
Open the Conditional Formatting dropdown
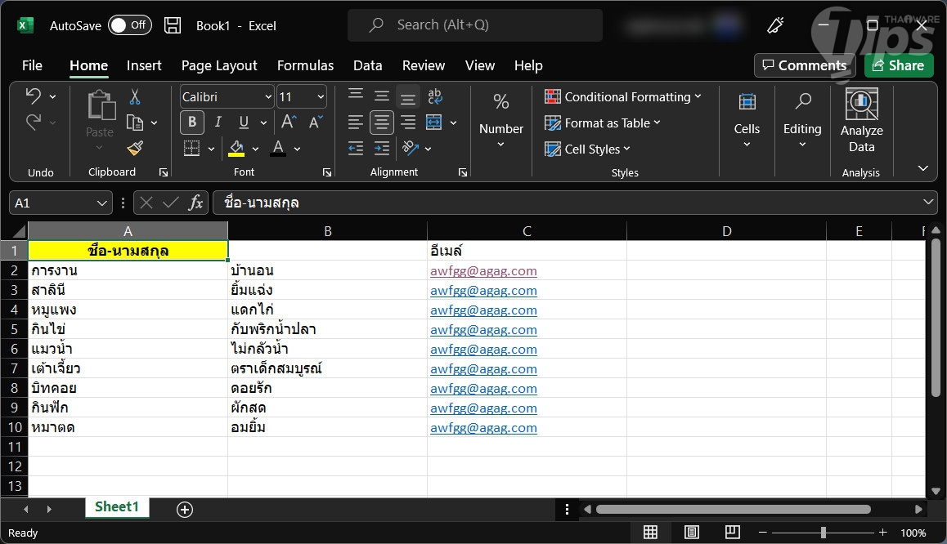(623, 97)
